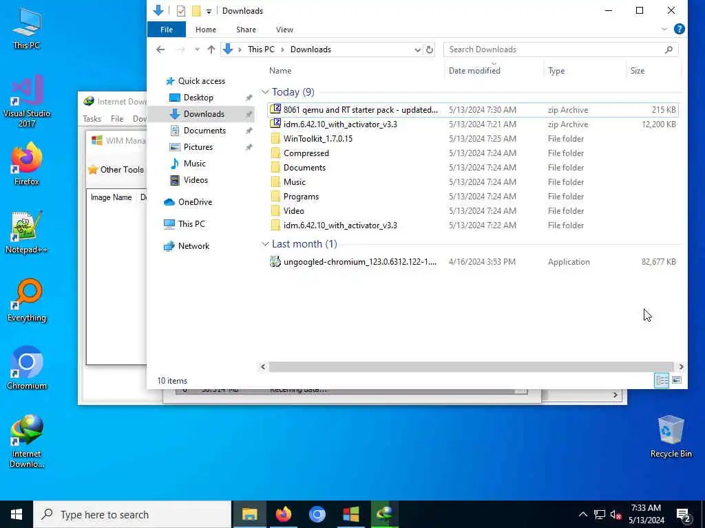Image resolution: width=705 pixels, height=528 pixels.
Task: Select Desktop in navigation pane
Action: click(x=198, y=98)
